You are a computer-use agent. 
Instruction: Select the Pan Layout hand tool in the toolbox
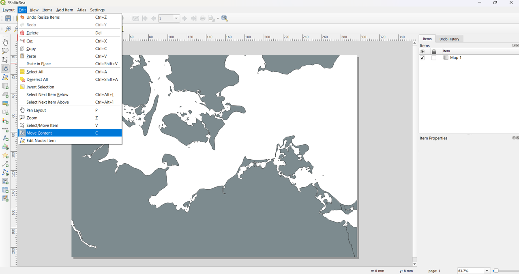pyautogui.click(x=5, y=43)
